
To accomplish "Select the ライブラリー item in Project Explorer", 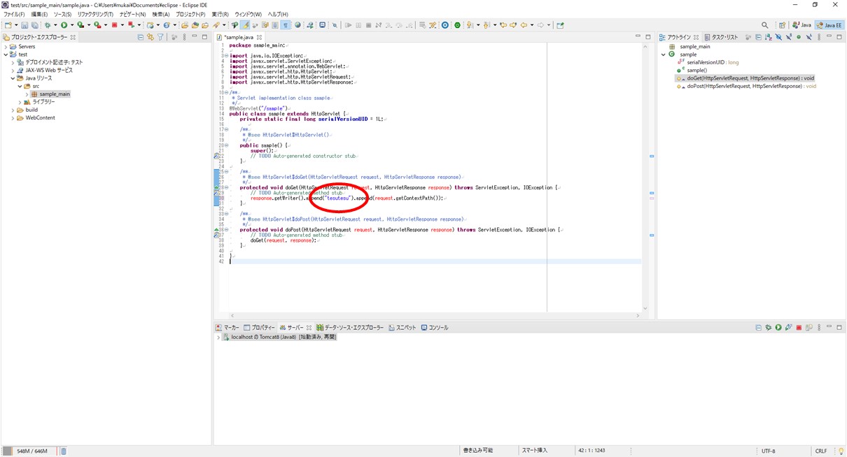I will pos(39,102).
